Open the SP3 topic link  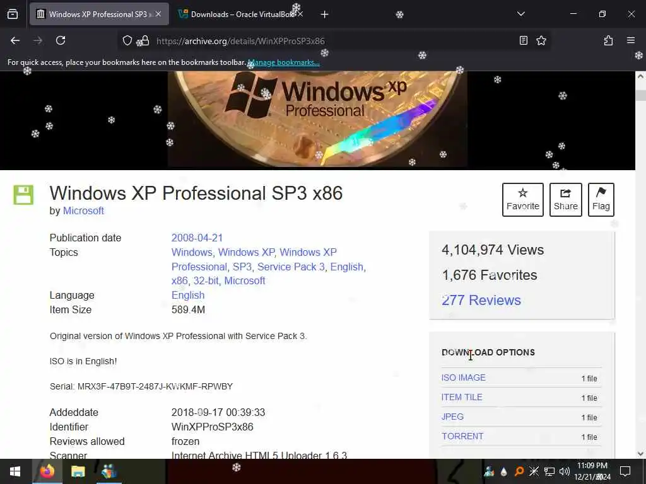point(242,267)
